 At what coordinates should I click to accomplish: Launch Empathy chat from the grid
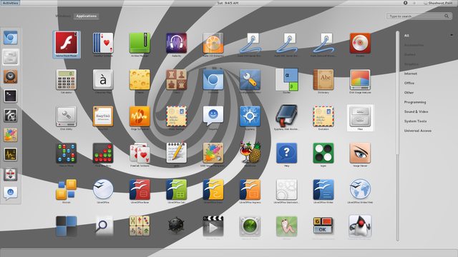coord(213,116)
